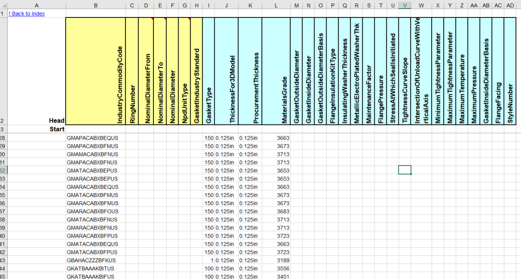
Task: Select cell GMAPACABXBFNUS
Action: point(96,162)
